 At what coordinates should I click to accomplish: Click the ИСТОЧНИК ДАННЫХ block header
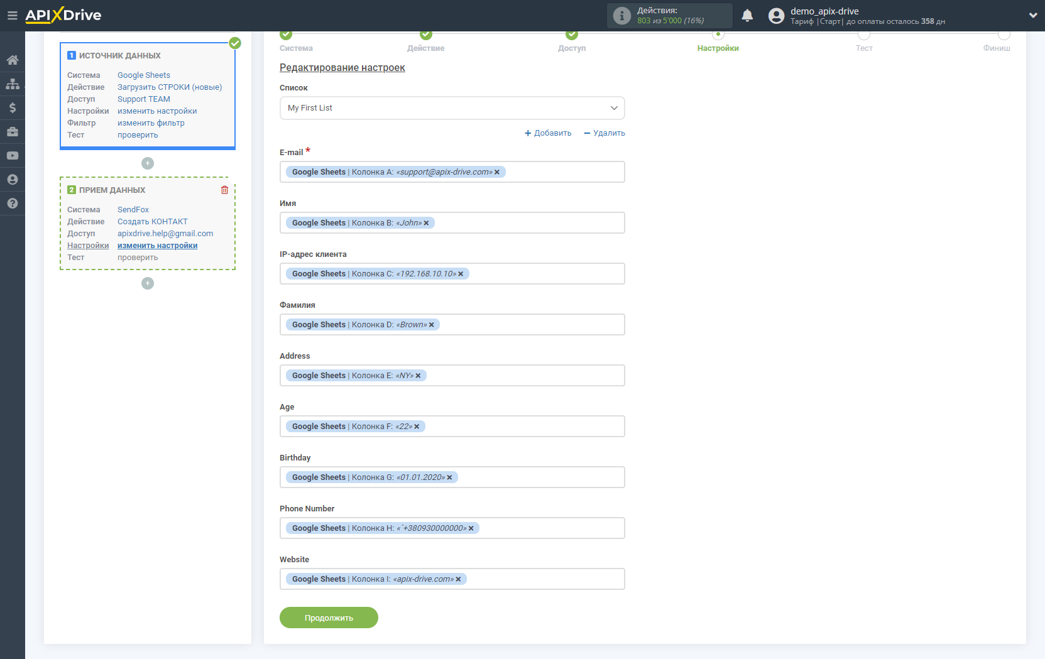[x=119, y=56]
